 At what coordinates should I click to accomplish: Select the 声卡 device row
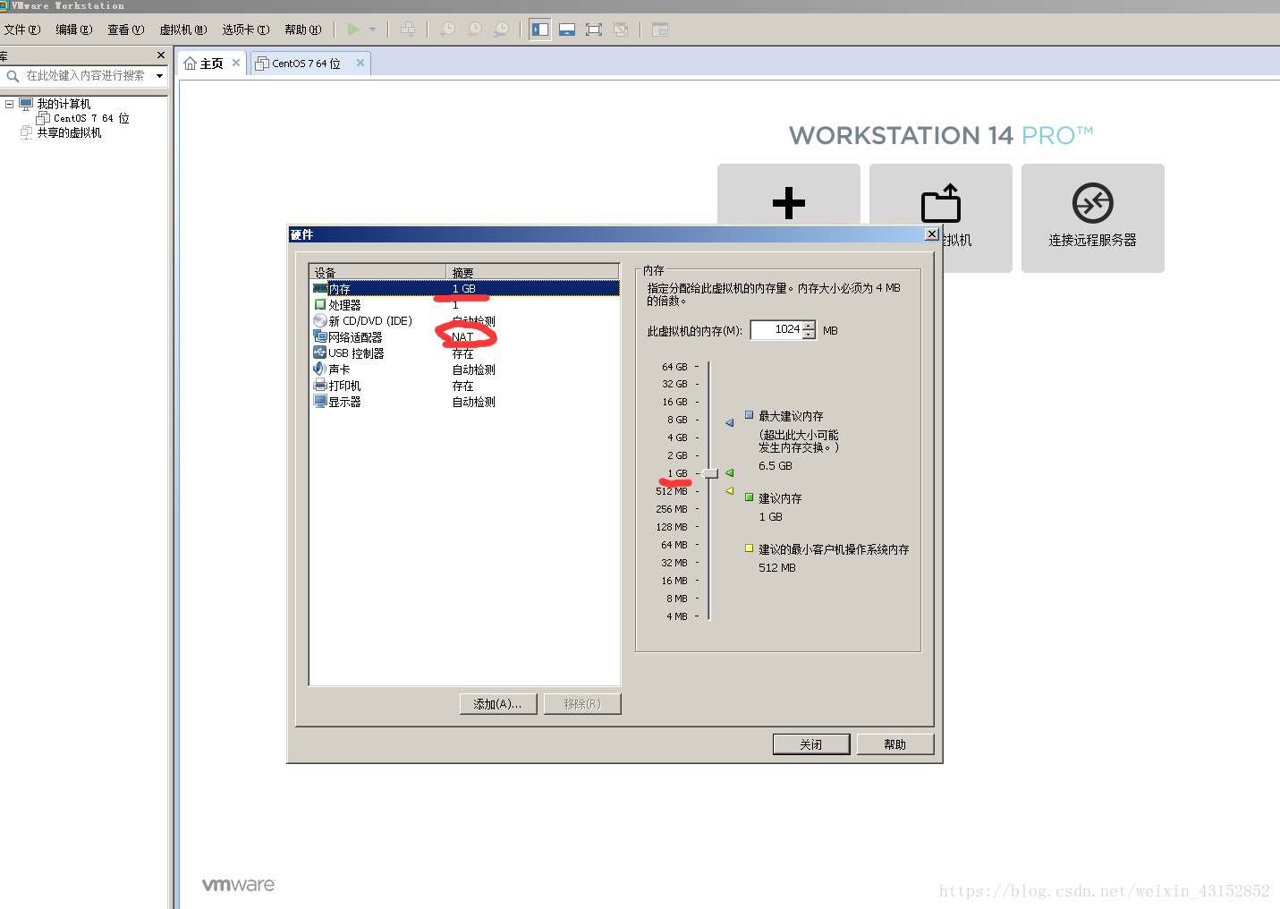pyautogui.click(x=464, y=370)
